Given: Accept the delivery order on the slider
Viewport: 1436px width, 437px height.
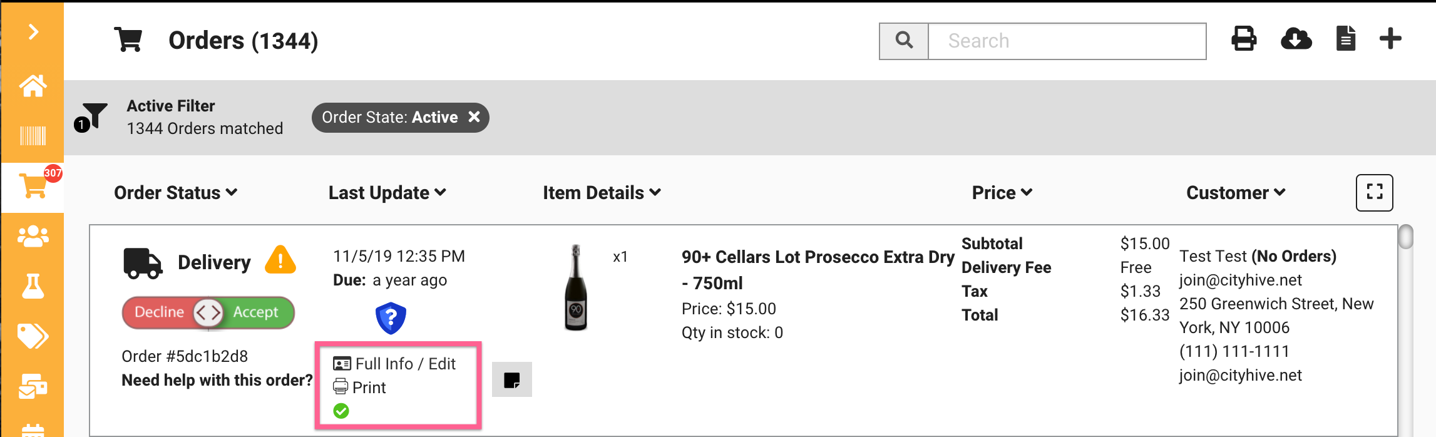Looking at the screenshot, I should coord(256,312).
